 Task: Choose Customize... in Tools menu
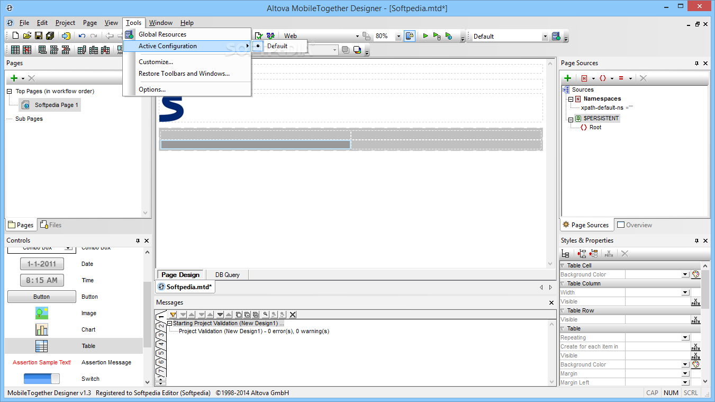pos(187,62)
